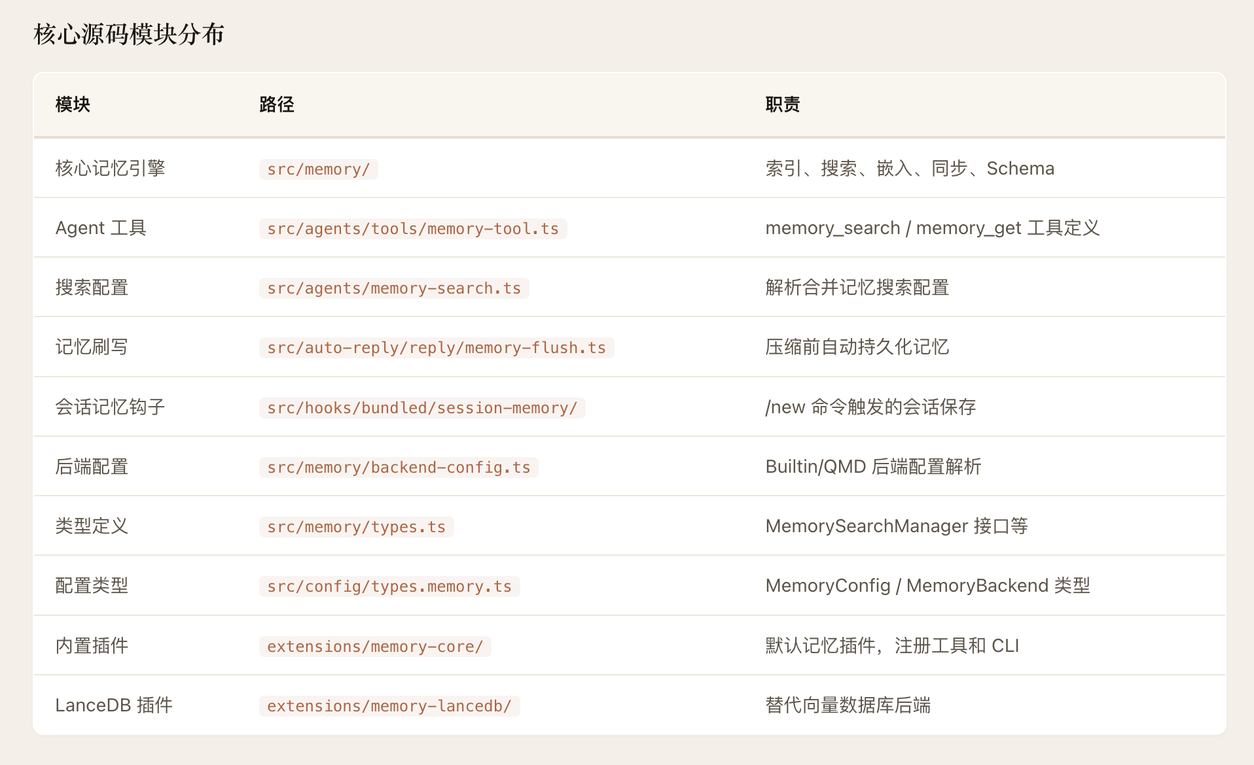The image size is (1254, 765).
Task: Click the src/hooks/bundled/session-memory/ path
Action: pos(421,408)
